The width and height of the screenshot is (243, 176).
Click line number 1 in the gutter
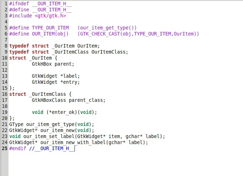6,4
